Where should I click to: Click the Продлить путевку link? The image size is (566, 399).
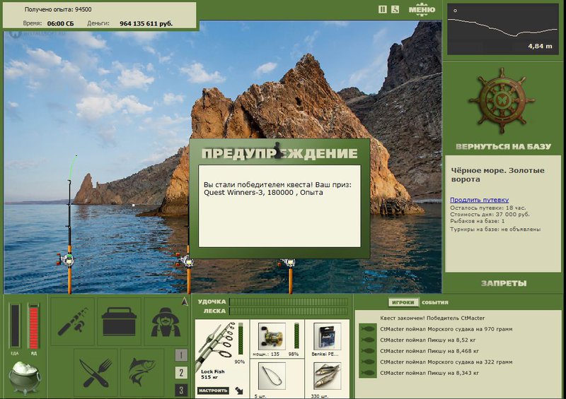pos(480,200)
